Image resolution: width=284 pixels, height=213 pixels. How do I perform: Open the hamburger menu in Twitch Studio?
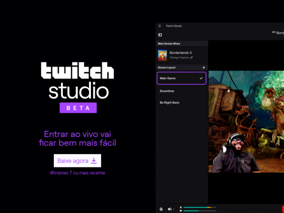tap(160, 26)
